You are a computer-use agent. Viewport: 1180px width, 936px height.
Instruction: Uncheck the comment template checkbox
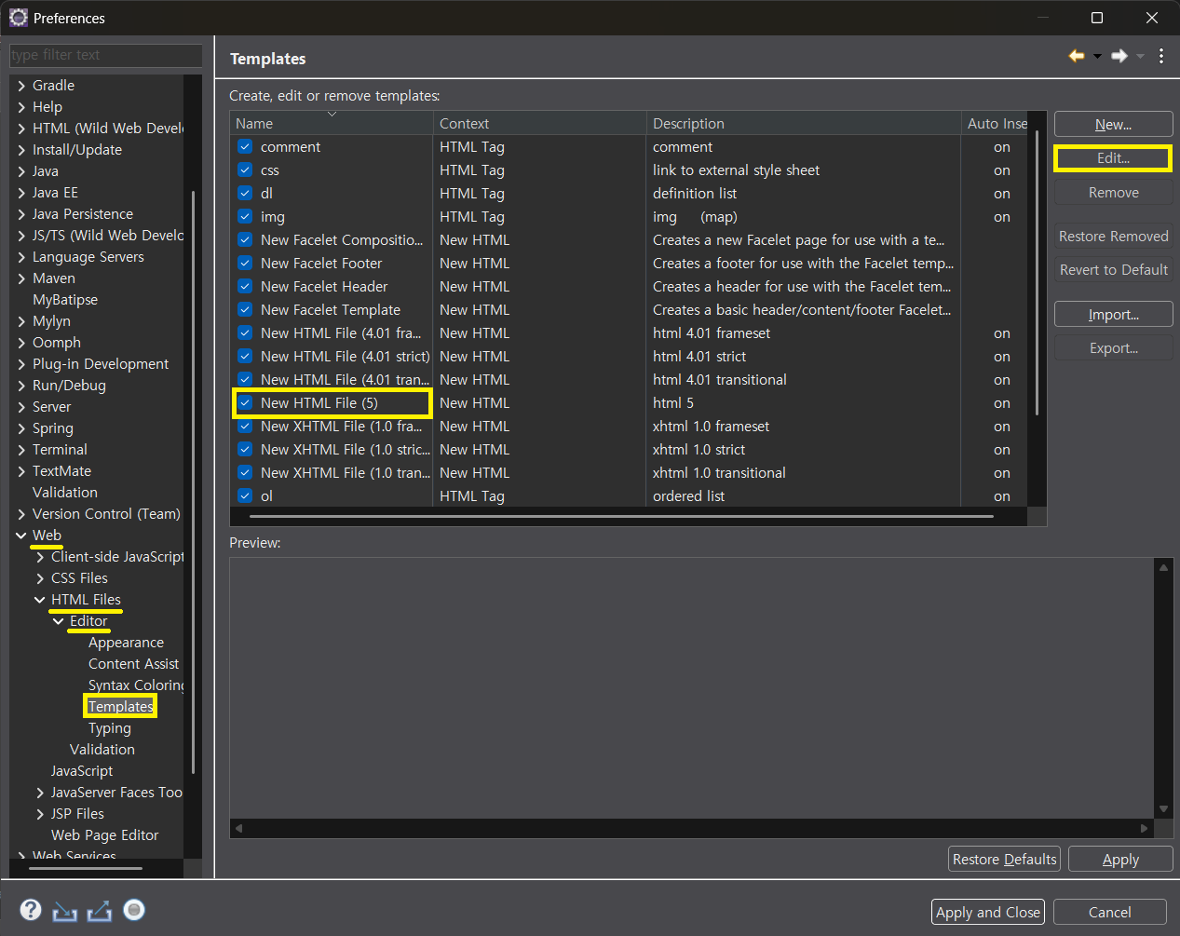(245, 146)
